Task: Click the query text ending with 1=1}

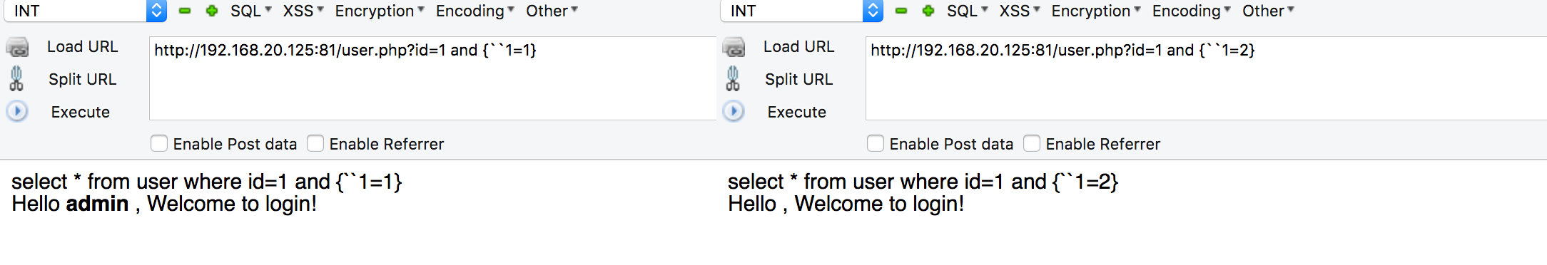Action: coord(207,182)
